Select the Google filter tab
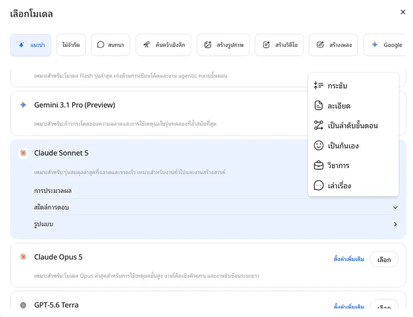 pos(386,45)
